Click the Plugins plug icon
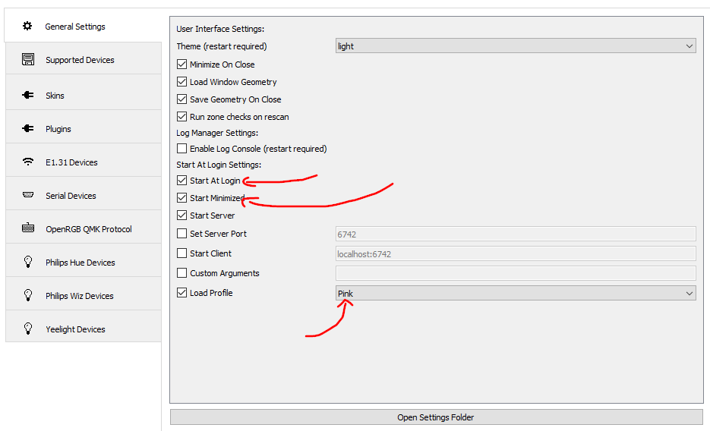Image resolution: width=710 pixels, height=431 pixels. (x=28, y=129)
